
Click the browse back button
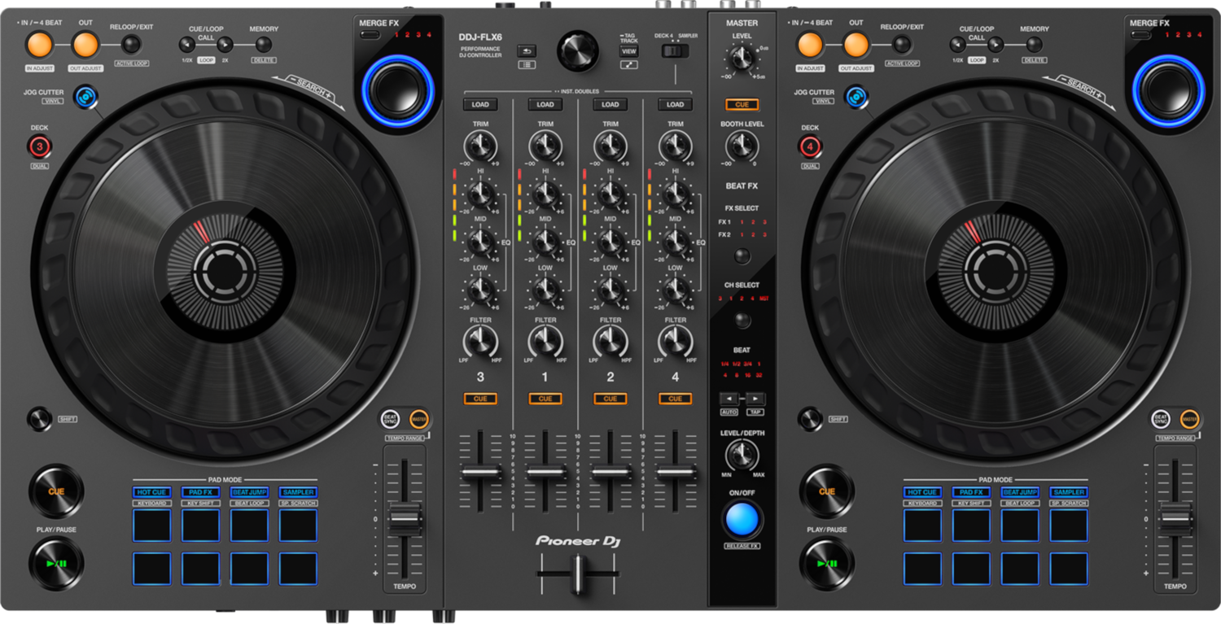pyautogui.click(x=527, y=50)
